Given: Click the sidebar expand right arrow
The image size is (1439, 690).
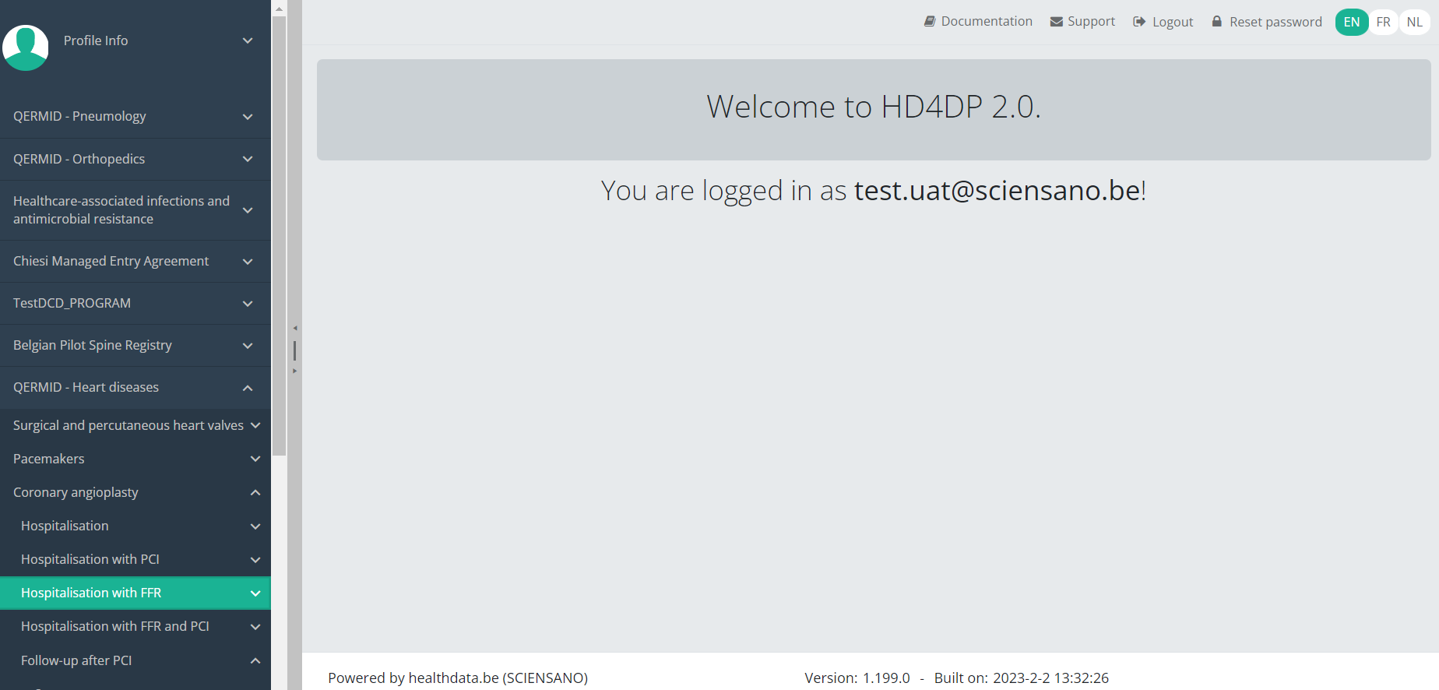Looking at the screenshot, I should click(295, 371).
